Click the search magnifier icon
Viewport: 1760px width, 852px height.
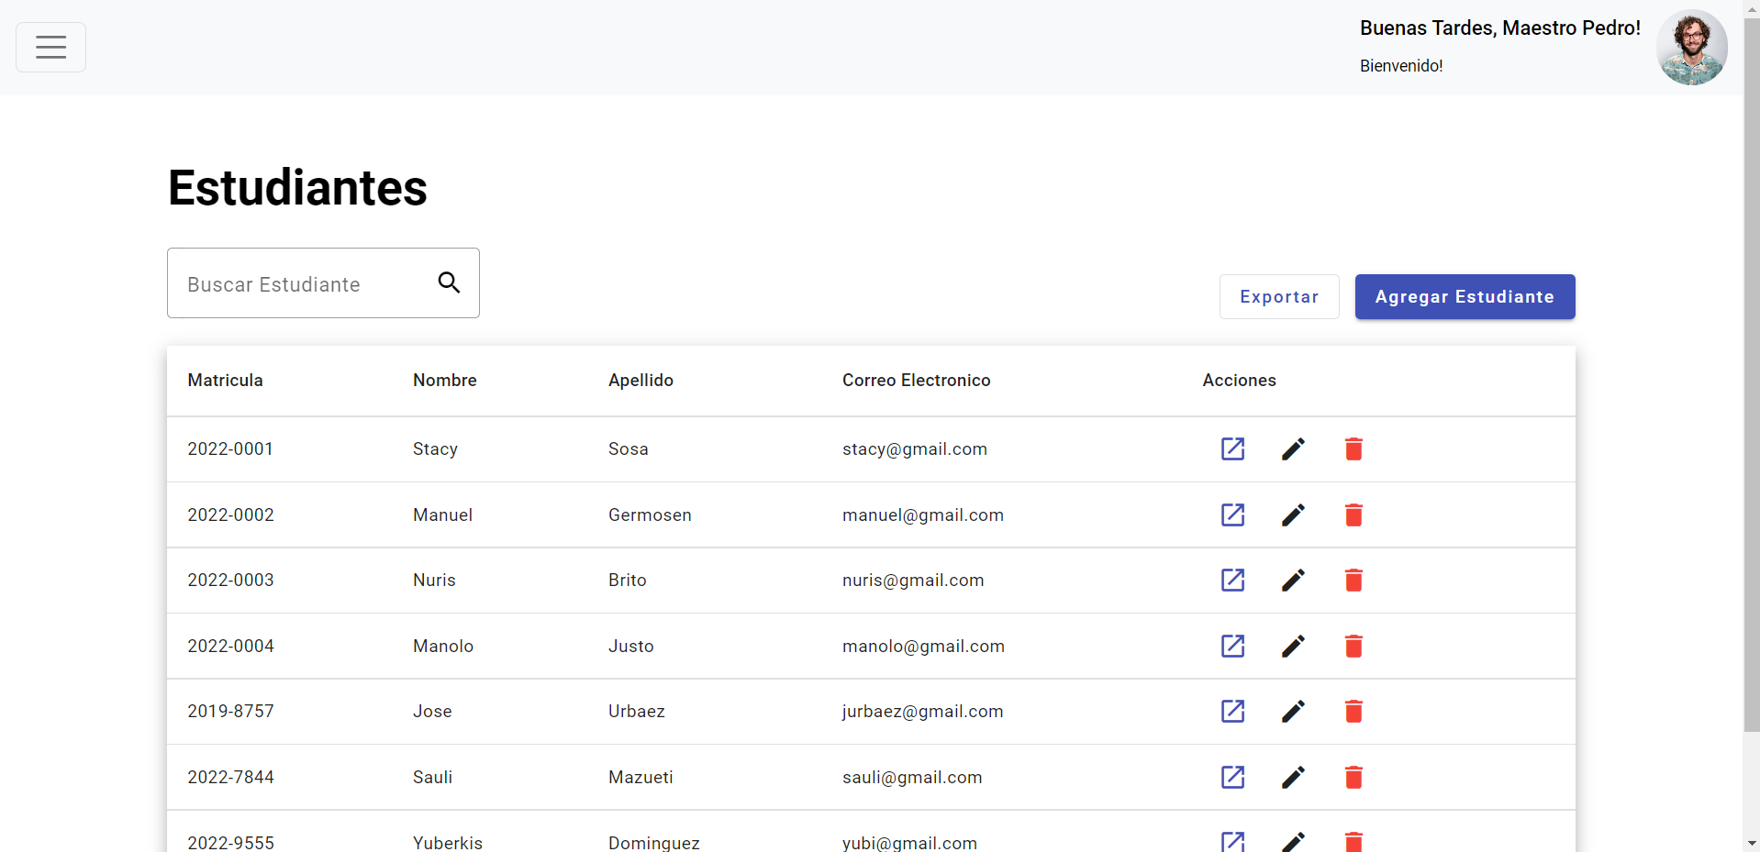point(449,282)
